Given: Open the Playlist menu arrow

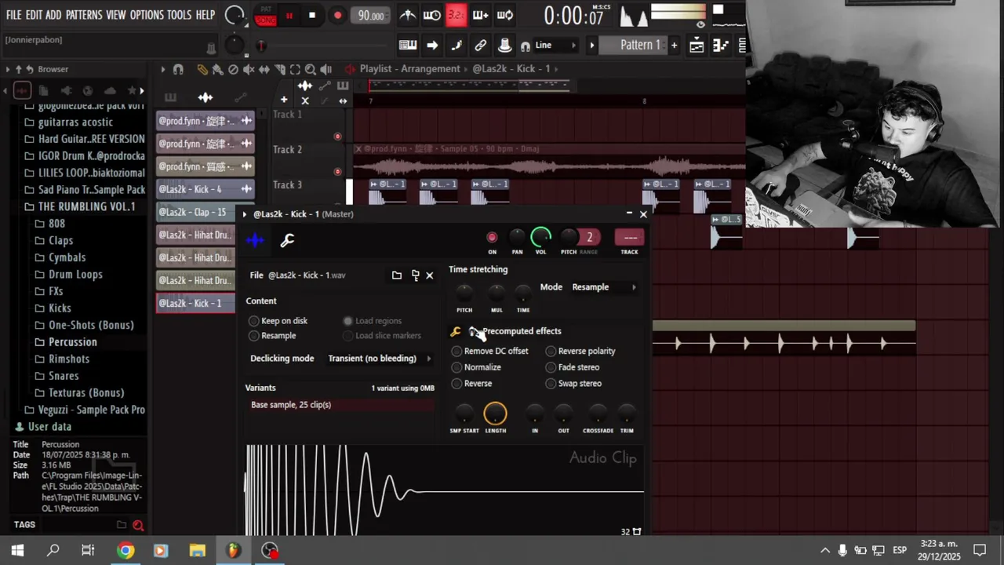Looking at the screenshot, I should (x=163, y=69).
